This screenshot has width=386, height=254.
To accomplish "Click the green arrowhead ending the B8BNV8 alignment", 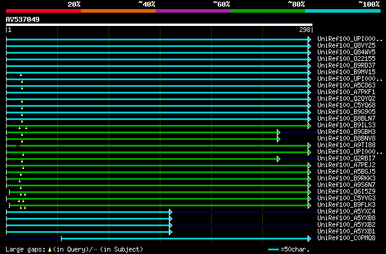I will [279, 139].
